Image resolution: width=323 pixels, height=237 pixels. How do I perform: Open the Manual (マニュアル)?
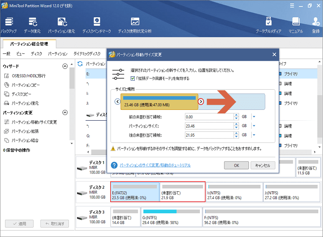295,25
